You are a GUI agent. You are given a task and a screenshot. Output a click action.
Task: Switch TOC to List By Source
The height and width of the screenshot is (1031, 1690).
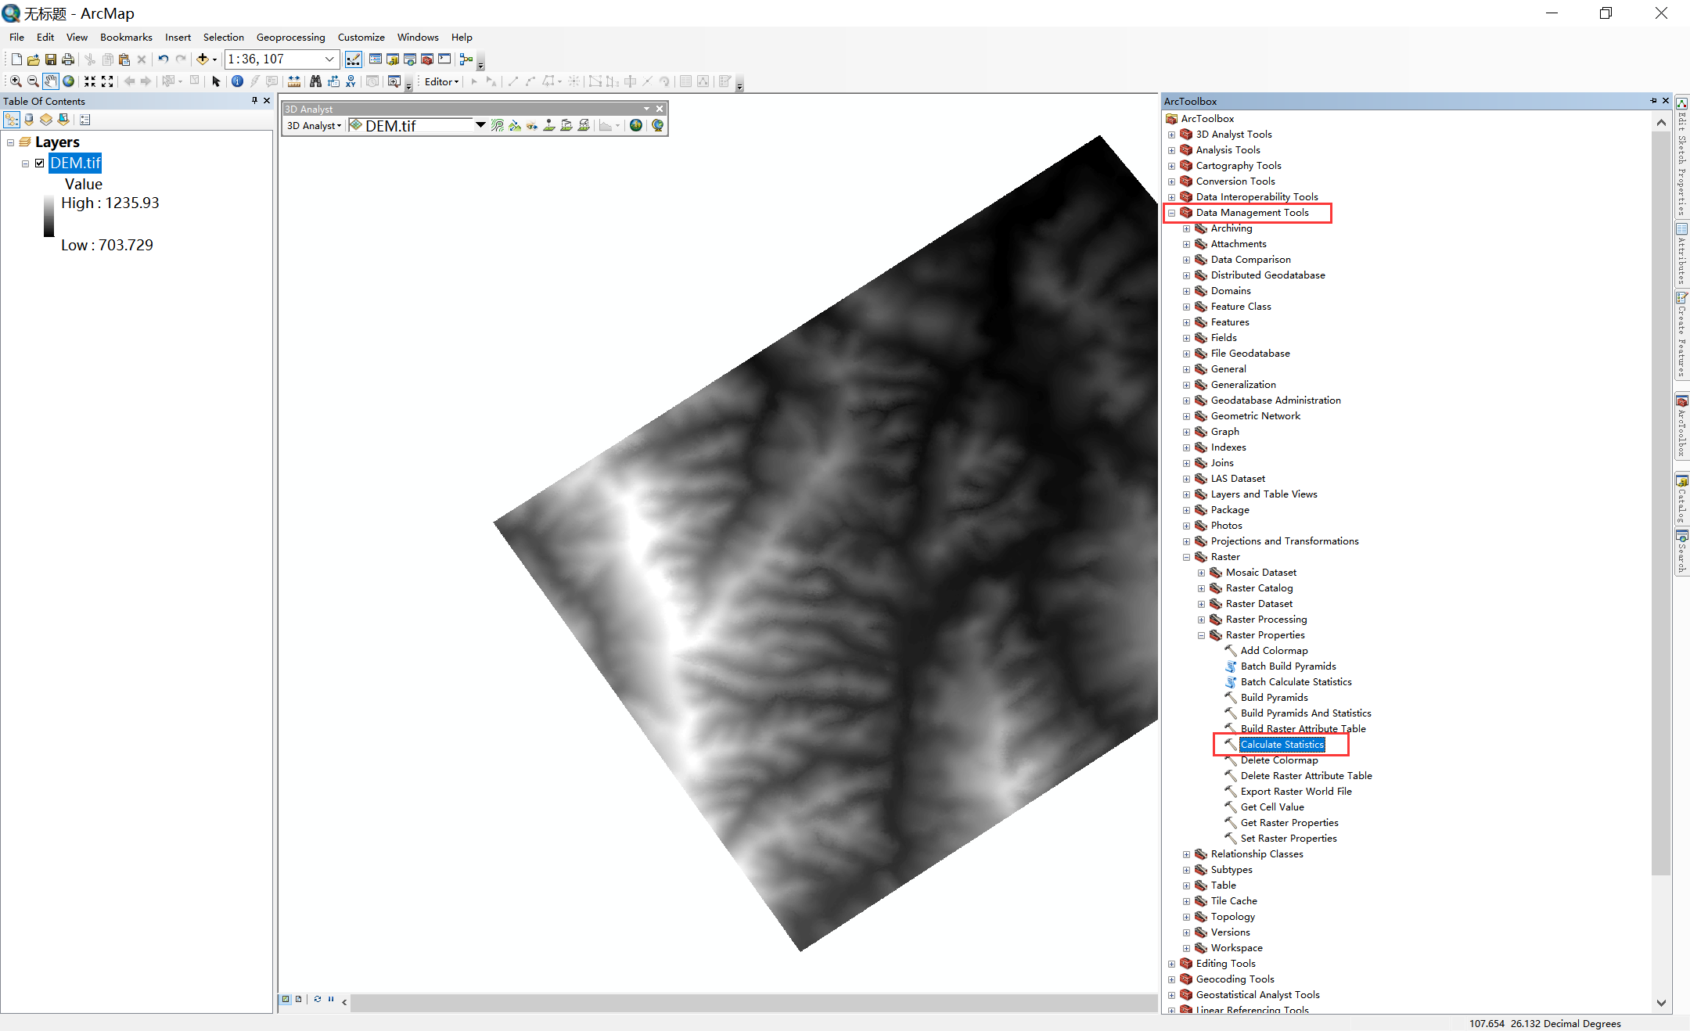[29, 120]
